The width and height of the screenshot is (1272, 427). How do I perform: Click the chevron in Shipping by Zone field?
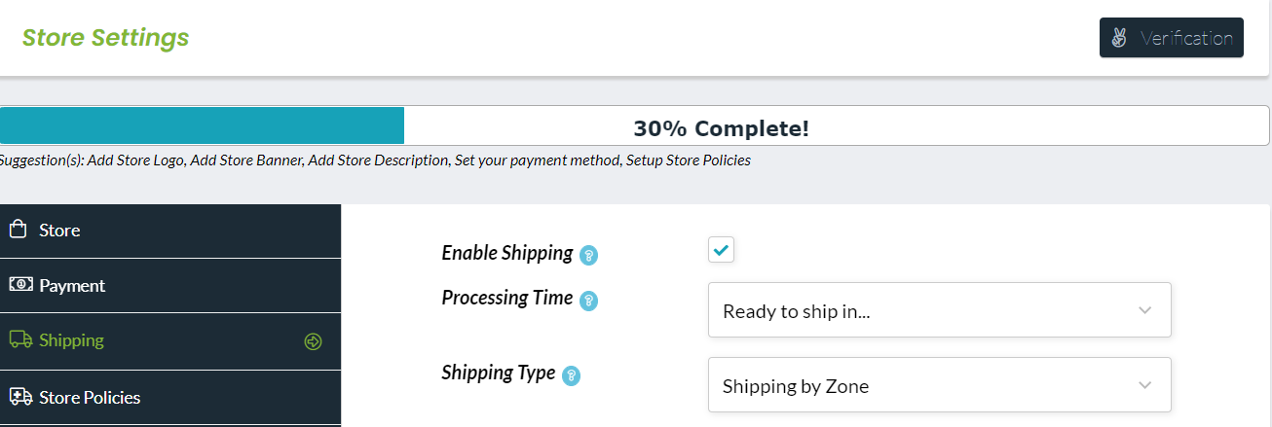pyautogui.click(x=1145, y=385)
